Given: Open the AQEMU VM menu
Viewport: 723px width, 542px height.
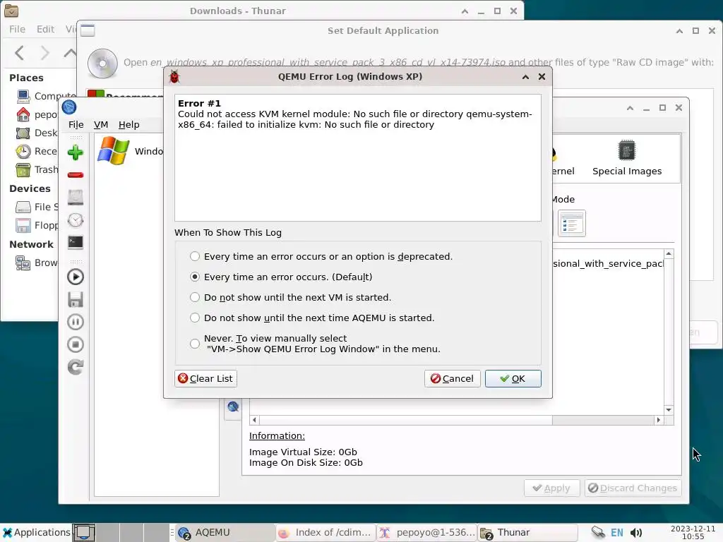Looking at the screenshot, I should tap(101, 124).
